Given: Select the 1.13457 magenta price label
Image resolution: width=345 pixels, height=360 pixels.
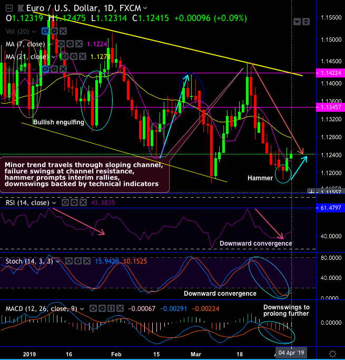Looking at the screenshot, I should pos(331,107).
